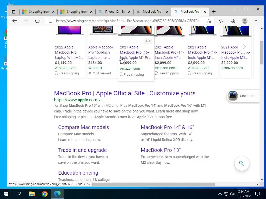The width and height of the screenshot is (266, 199).
Task: Open the volume speaker tray icon
Action: coord(232,194)
